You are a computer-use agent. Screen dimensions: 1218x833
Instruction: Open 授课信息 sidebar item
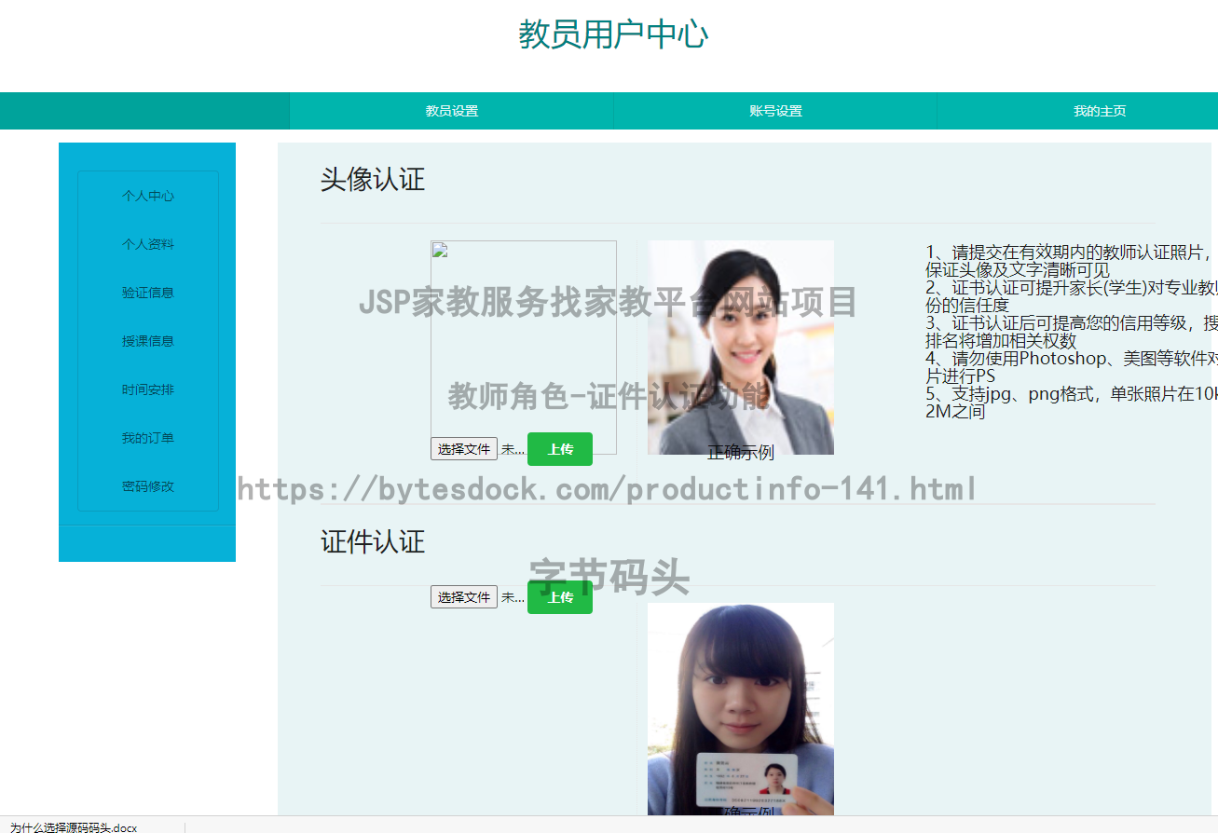[148, 341]
